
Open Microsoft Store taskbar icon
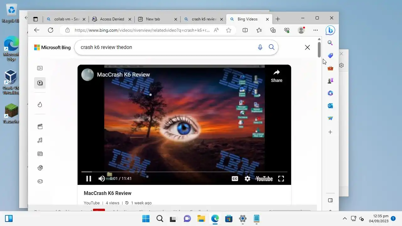pos(229,218)
